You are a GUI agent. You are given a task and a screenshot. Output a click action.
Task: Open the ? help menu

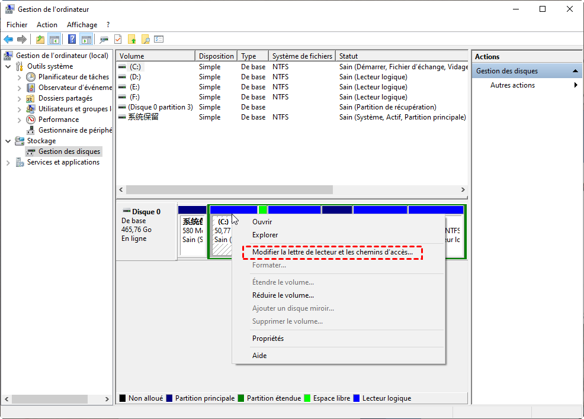tap(108, 25)
